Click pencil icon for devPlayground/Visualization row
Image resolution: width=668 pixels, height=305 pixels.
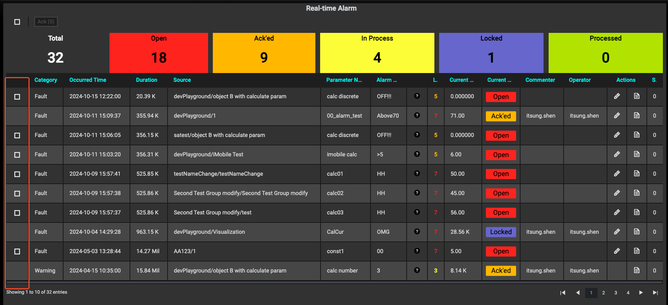click(617, 232)
